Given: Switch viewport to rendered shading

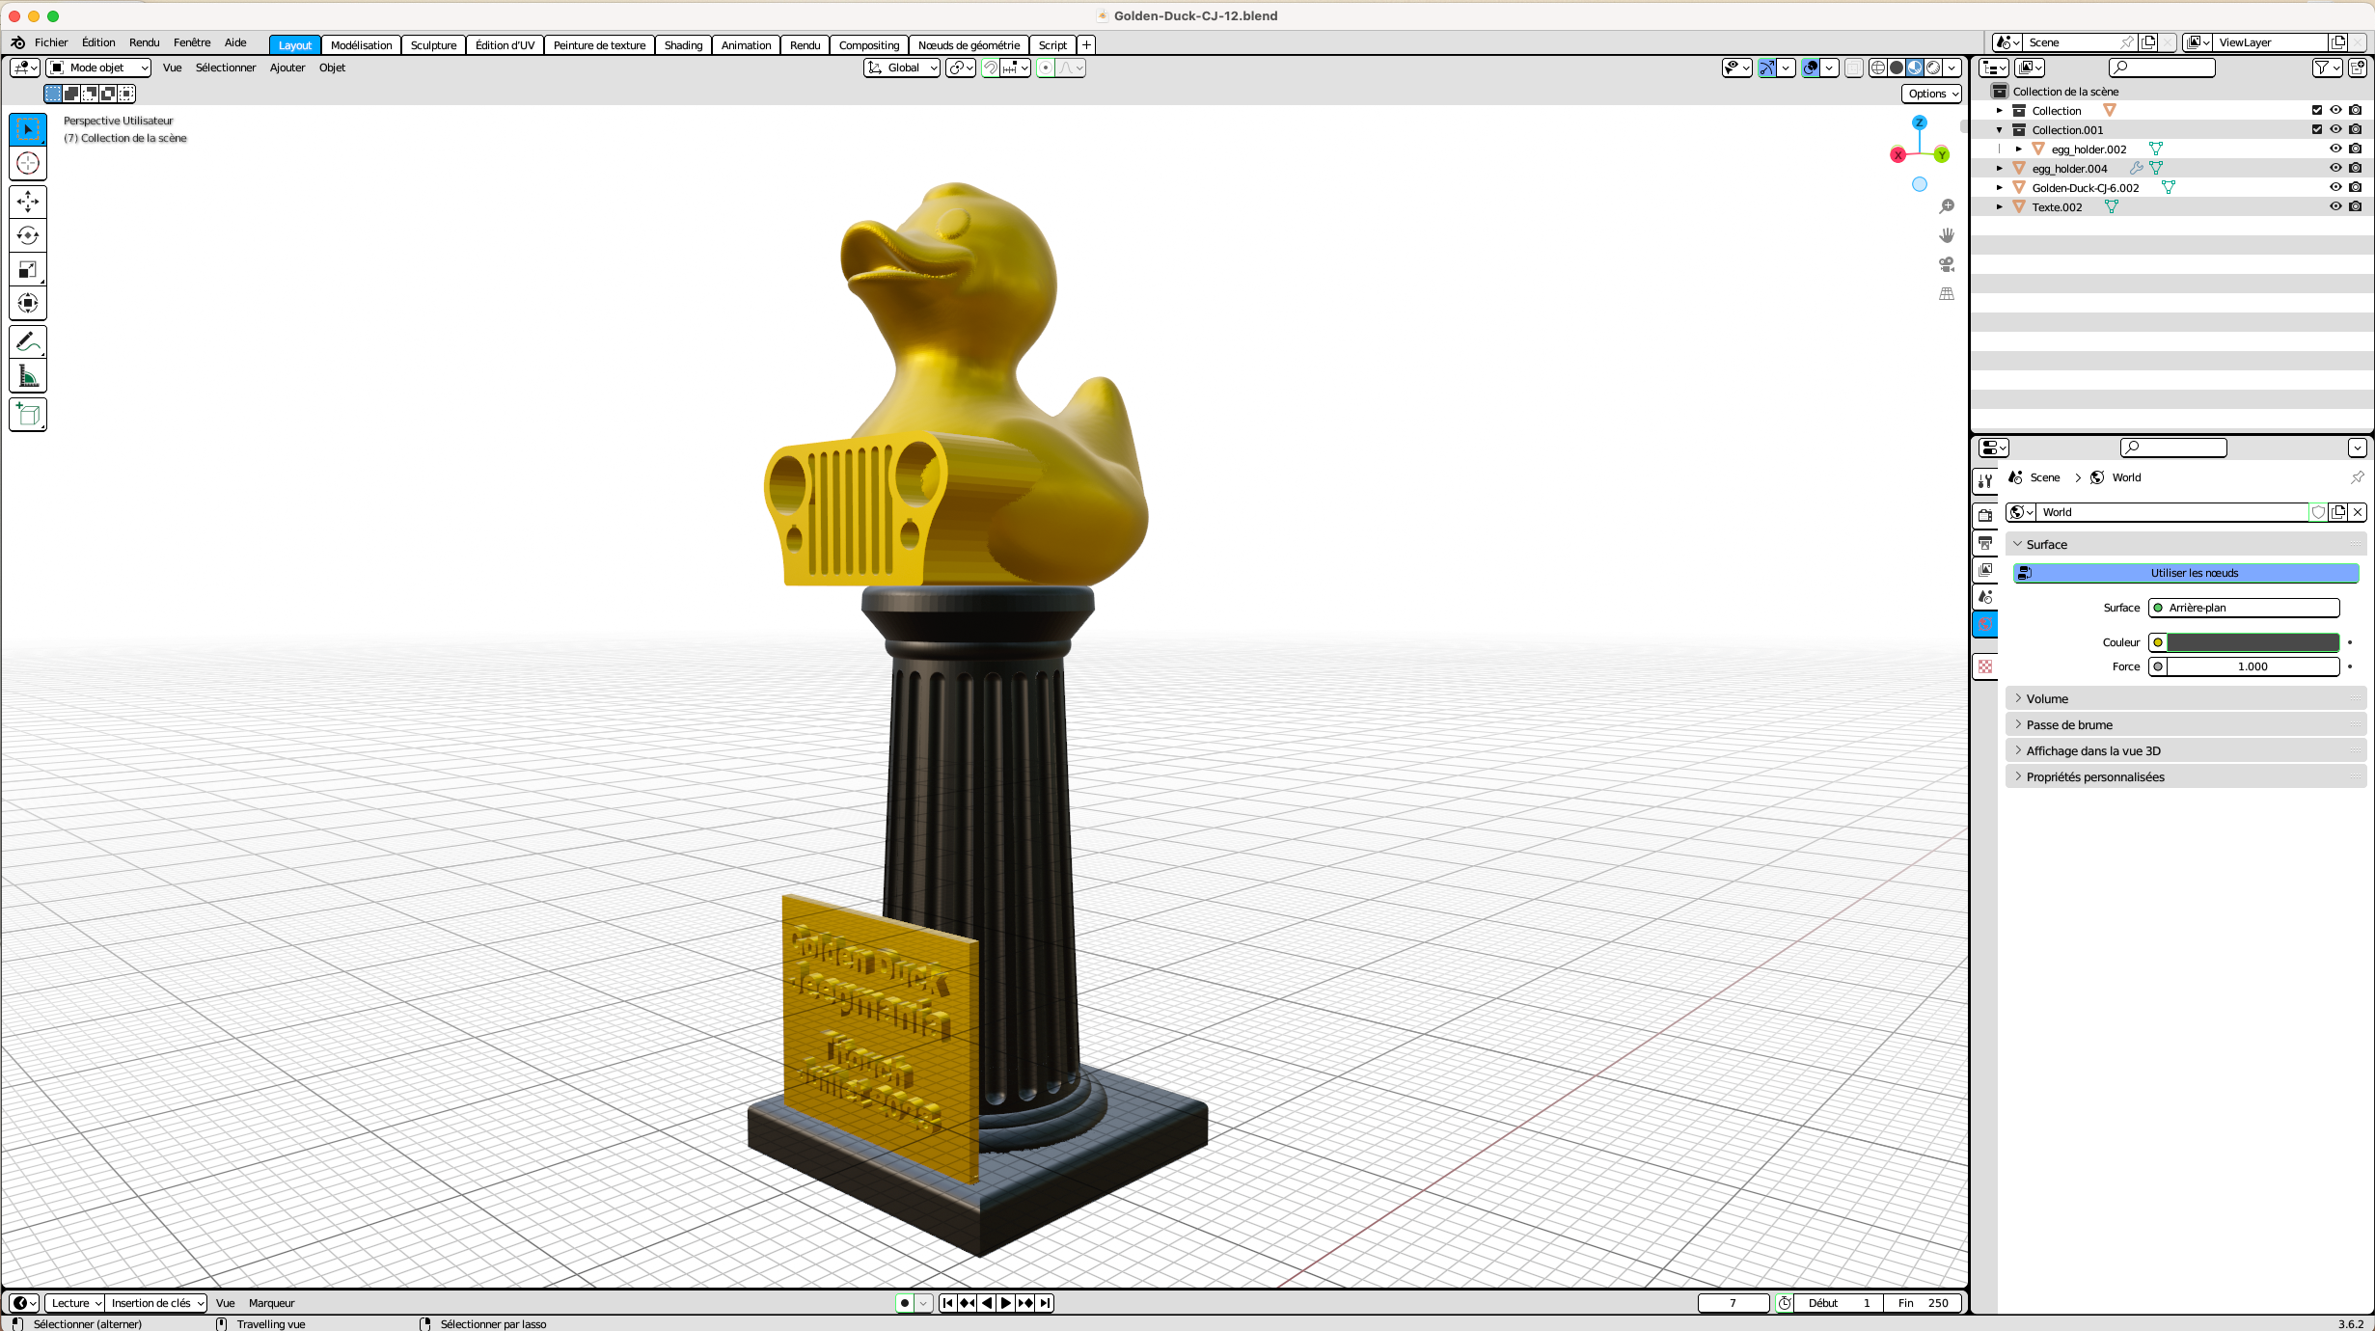Looking at the screenshot, I should tap(1932, 68).
